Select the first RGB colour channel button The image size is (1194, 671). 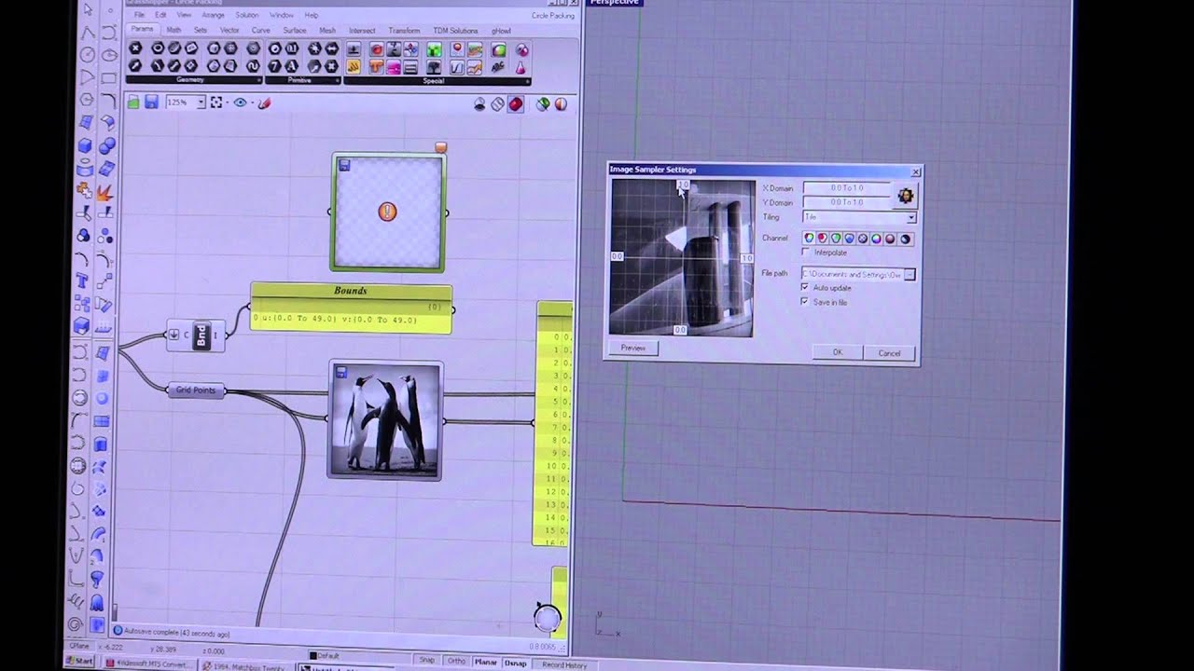click(809, 239)
